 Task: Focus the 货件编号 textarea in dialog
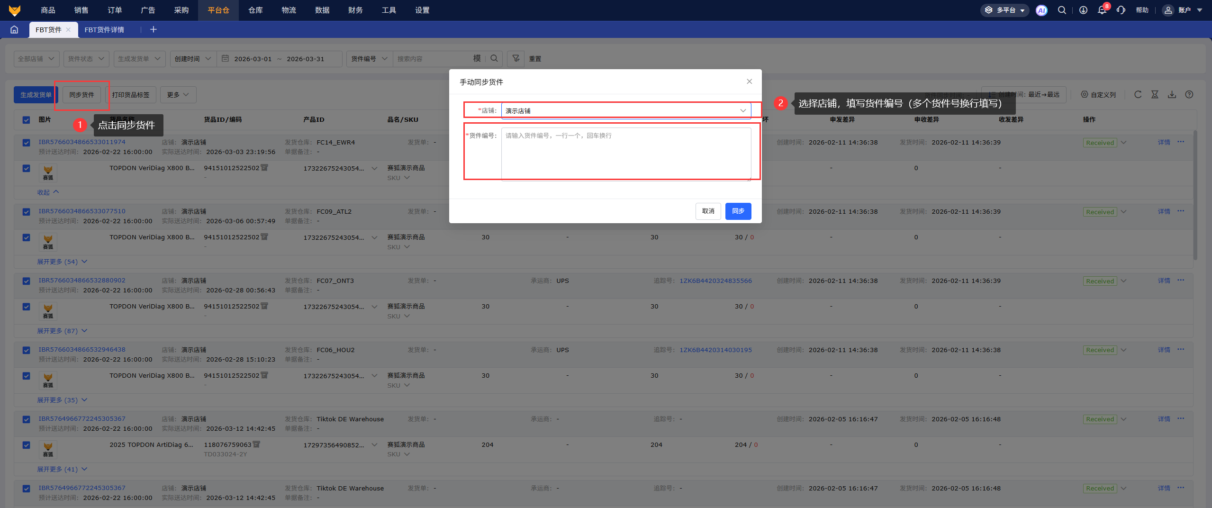pyautogui.click(x=626, y=154)
